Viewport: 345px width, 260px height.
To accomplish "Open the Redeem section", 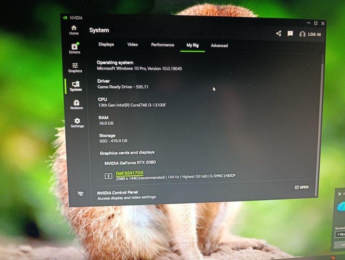I will click(x=77, y=105).
